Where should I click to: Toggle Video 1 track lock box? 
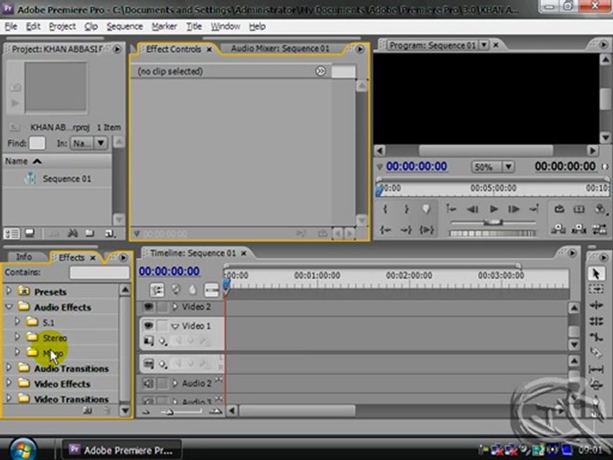[162, 325]
